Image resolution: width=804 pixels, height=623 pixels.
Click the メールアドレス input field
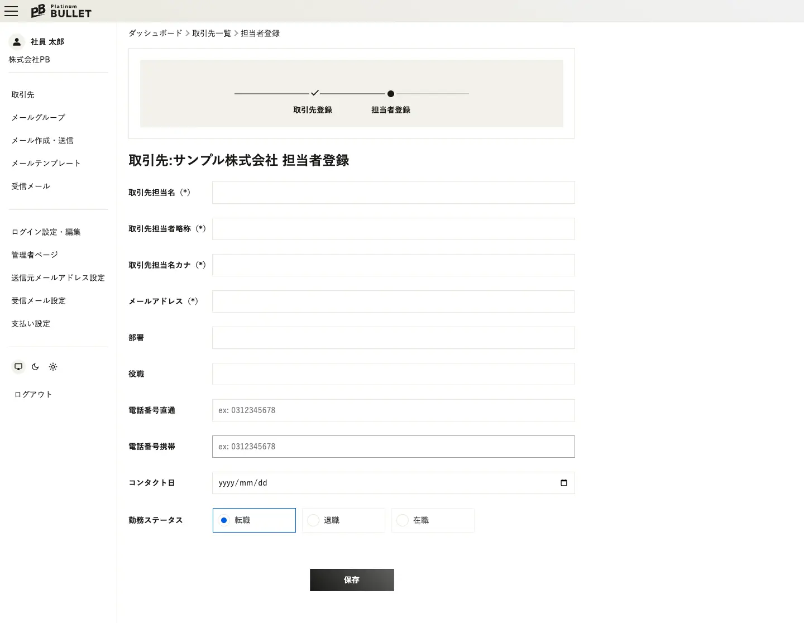pos(393,301)
